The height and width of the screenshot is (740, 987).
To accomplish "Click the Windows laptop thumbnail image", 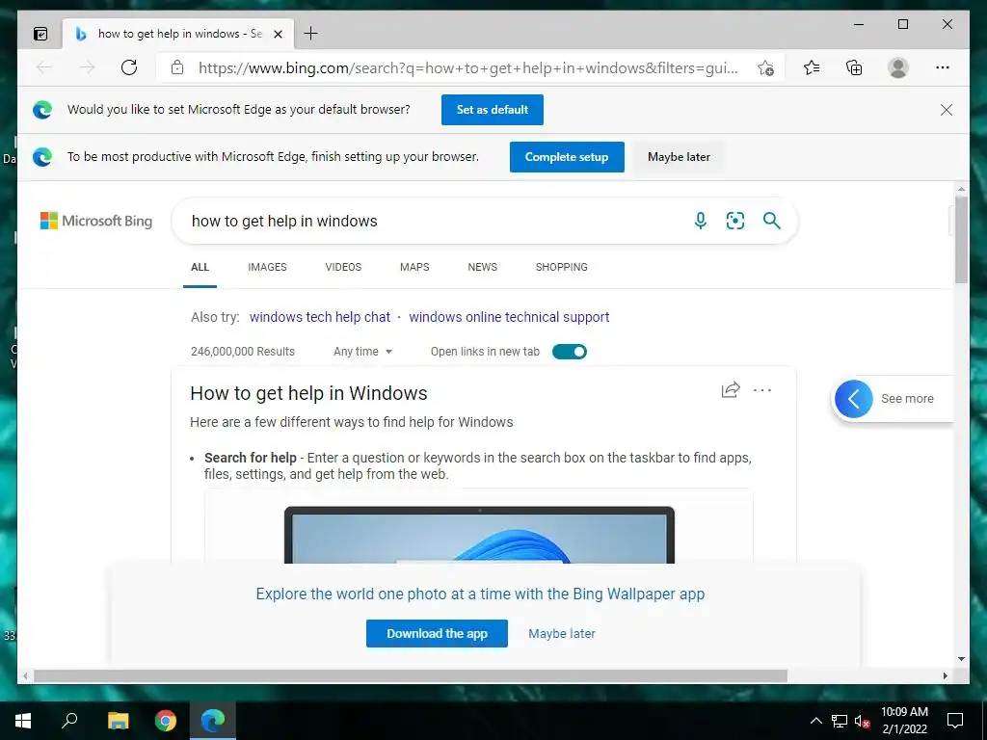I will point(479,535).
